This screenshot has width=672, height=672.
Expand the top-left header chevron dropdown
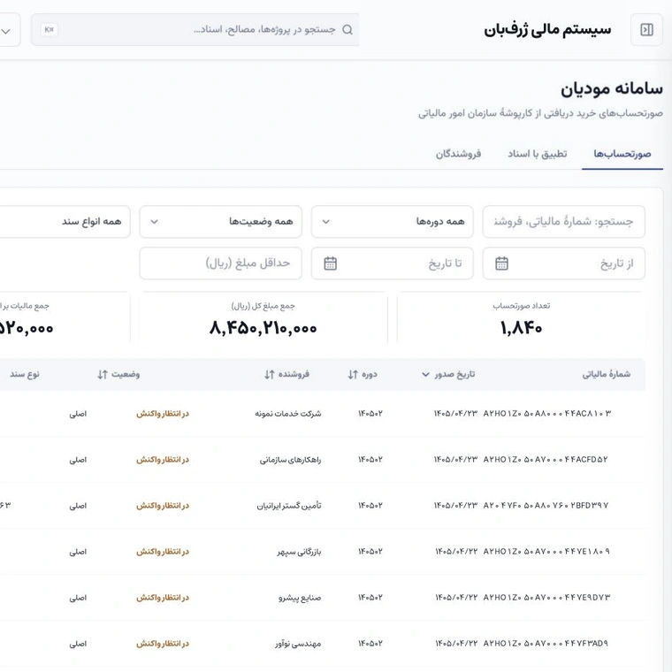(x=6, y=31)
